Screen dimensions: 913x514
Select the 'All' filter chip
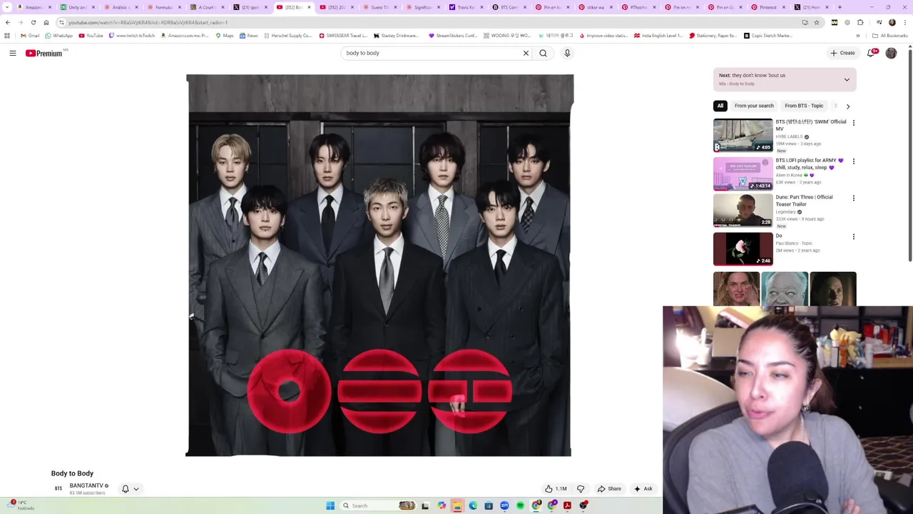point(720,106)
